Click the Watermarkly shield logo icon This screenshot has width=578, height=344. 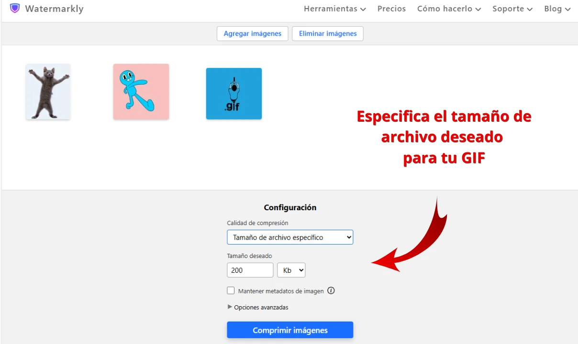pyautogui.click(x=15, y=9)
